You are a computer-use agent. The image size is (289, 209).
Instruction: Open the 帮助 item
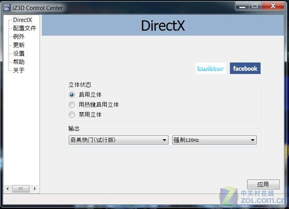tap(18, 62)
